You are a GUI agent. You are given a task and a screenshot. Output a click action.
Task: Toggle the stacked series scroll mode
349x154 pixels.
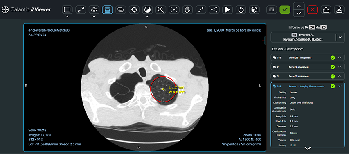pos(107,9)
